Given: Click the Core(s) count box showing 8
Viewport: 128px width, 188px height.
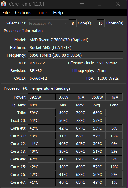Looking at the screenshot, I should coord(73,23).
